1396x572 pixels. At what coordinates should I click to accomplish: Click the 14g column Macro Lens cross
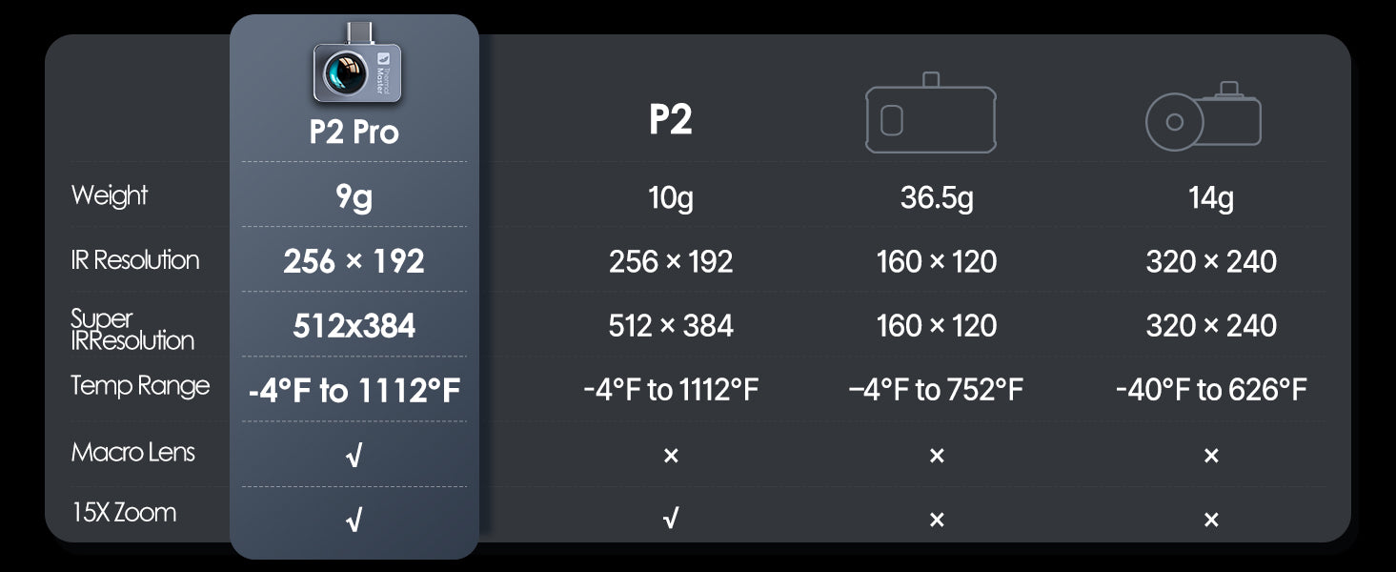click(1211, 456)
